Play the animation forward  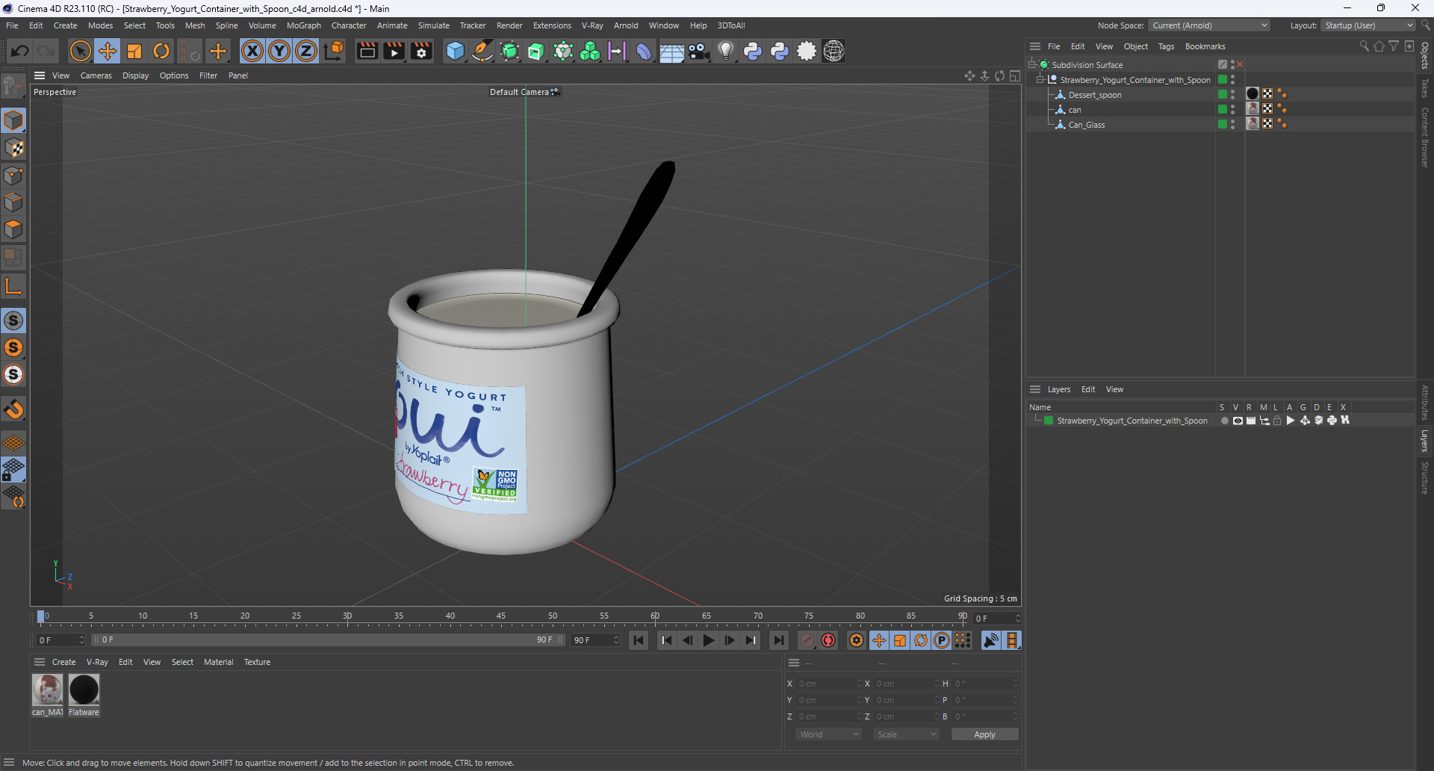pyautogui.click(x=708, y=640)
